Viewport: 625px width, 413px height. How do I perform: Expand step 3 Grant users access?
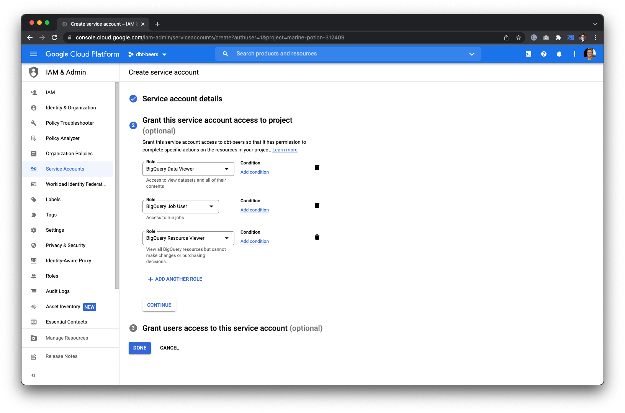click(x=232, y=328)
